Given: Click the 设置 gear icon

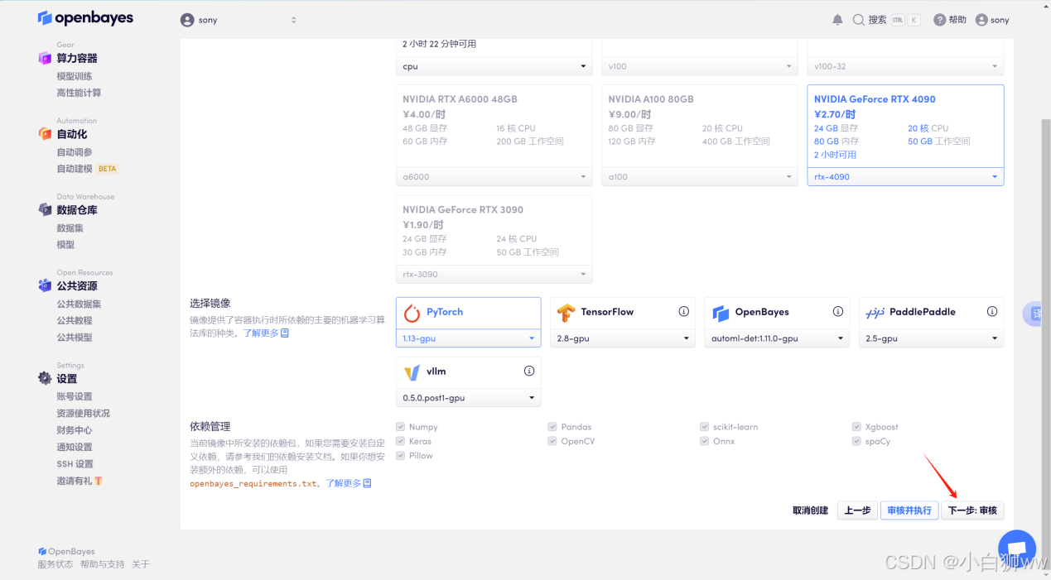Looking at the screenshot, I should click(x=45, y=378).
